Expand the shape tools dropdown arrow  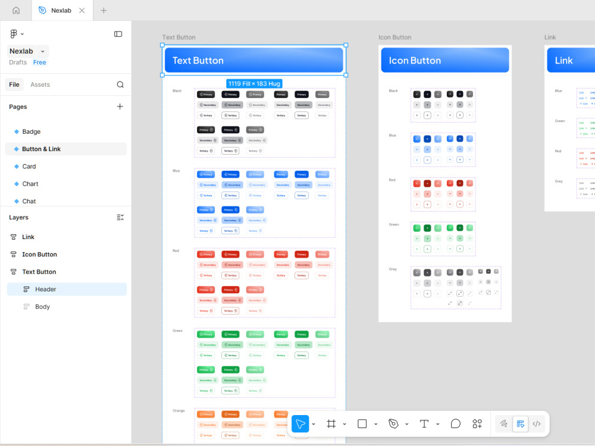pyautogui.click(x=375, y=424)
